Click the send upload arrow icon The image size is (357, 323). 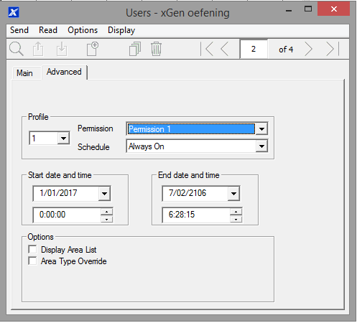click(x=38, y=49)
